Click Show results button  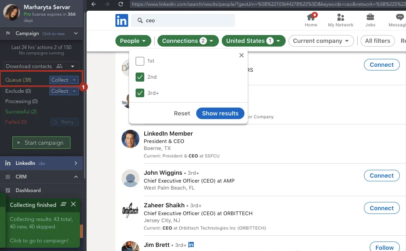pyautogui.click(x=220, y=113)
